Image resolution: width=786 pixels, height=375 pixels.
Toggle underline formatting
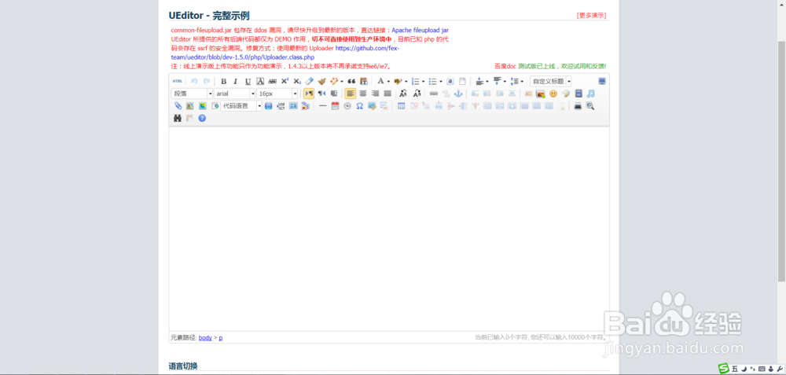(x=248, y=81)
